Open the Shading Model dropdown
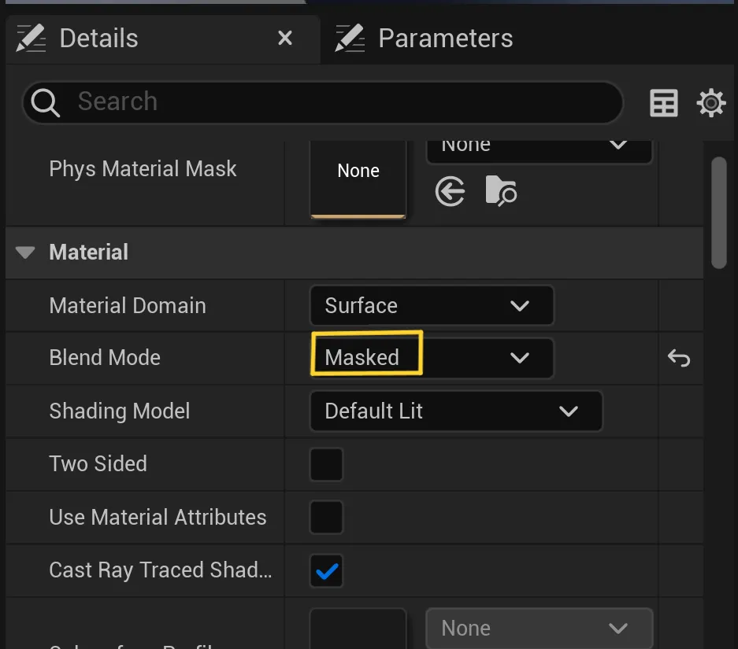The width and height of the screenshot is (738, 649). click(456, 411)
